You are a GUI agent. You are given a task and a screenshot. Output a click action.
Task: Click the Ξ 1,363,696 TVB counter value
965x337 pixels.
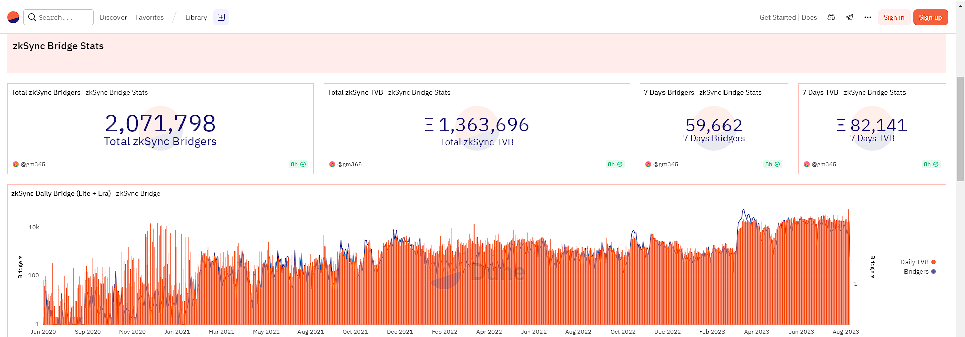[476, 125]
